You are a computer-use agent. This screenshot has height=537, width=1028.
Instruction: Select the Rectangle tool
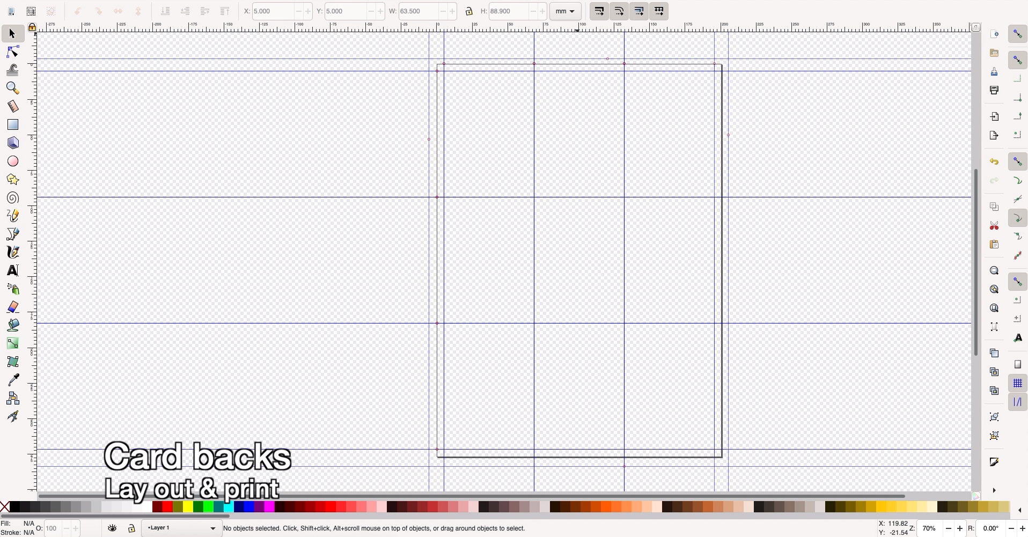(x=12, y=124)
